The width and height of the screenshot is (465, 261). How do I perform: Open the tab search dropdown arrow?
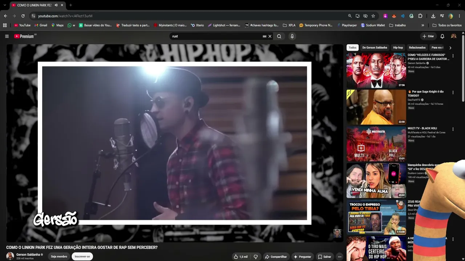[5, 5]
